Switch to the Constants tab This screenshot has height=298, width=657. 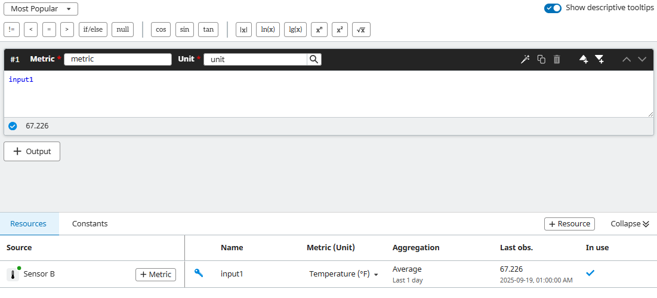pos(90,223)
